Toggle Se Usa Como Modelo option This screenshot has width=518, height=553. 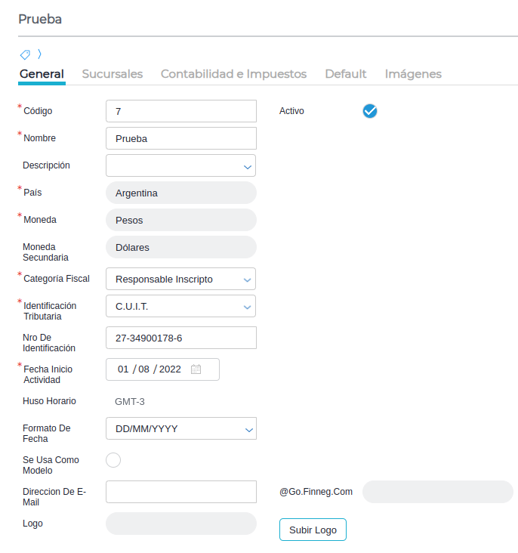coord(113,460)
